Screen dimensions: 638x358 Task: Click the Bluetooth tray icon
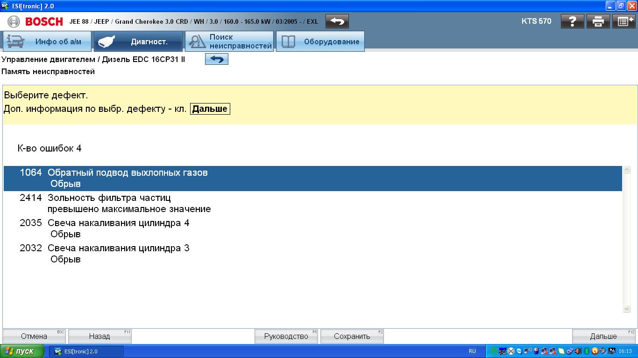point(586,351)
